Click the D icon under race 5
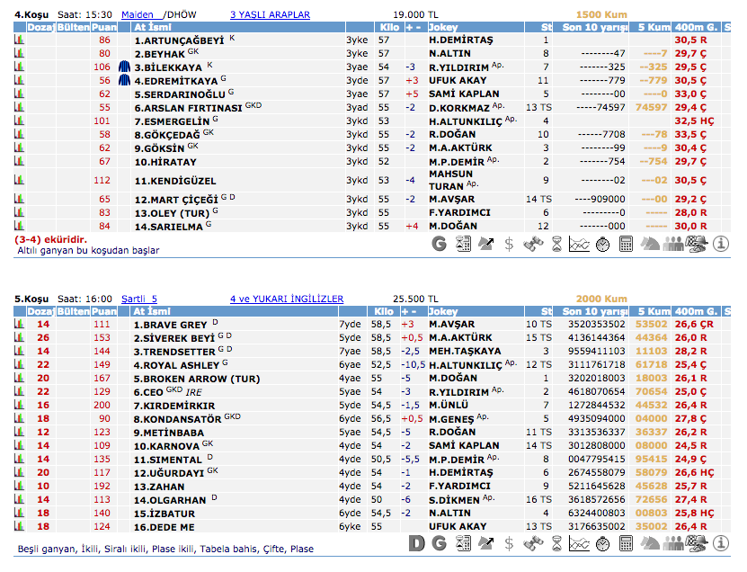This screenshot has height=572, width=747. [416, 542]
